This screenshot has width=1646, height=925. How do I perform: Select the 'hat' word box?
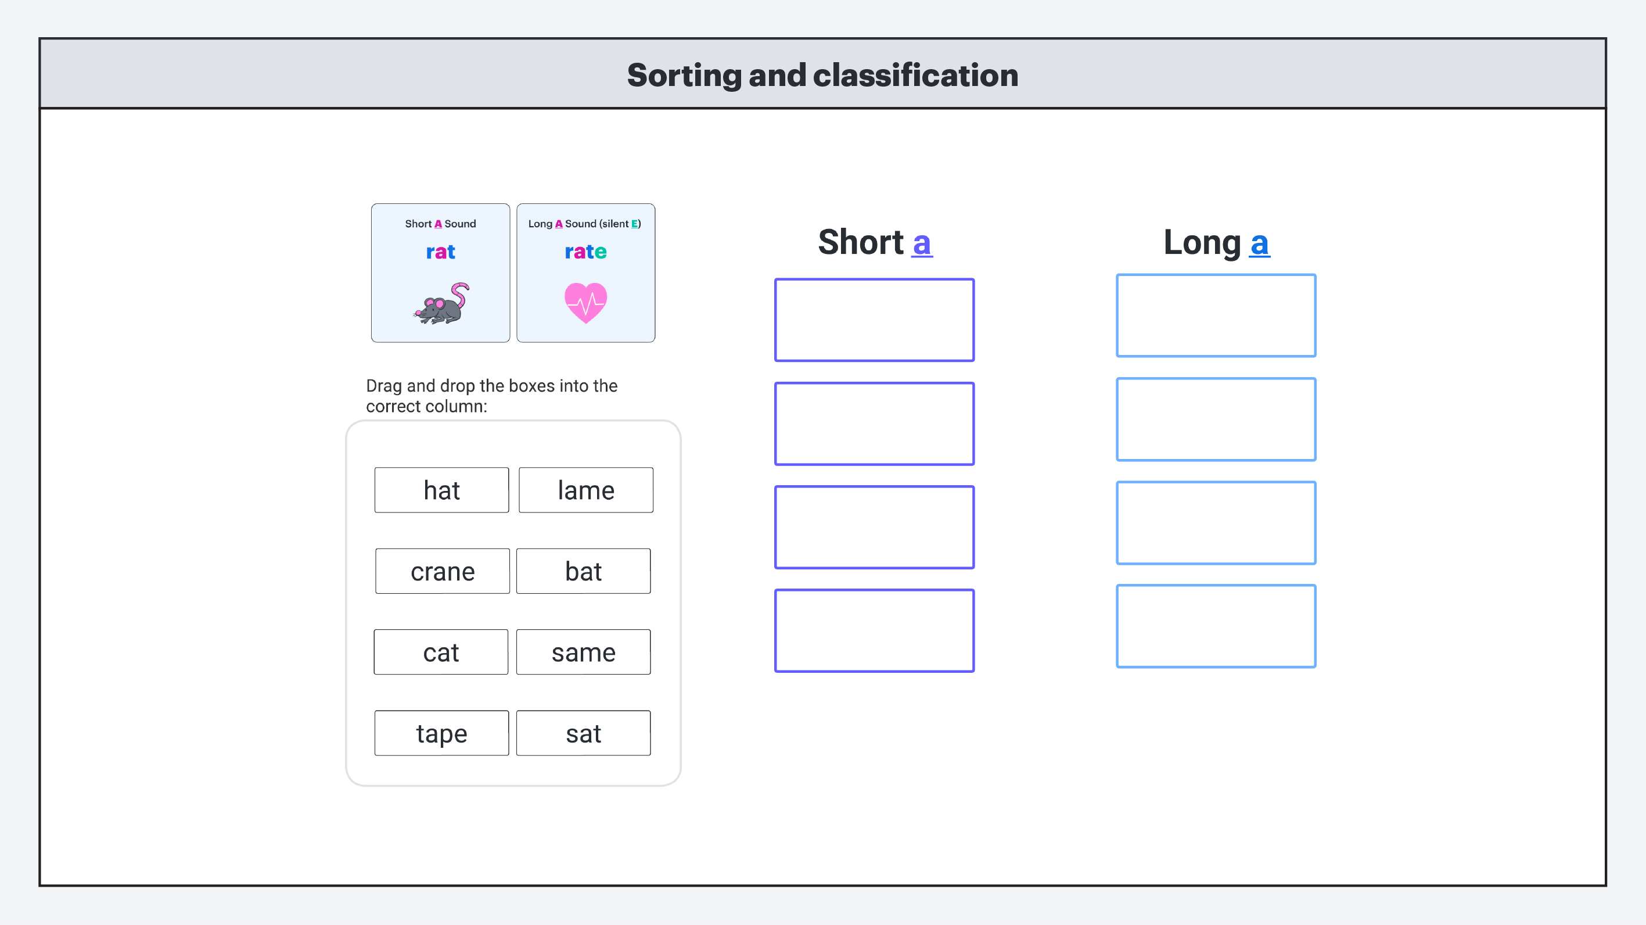coord(441,490)
